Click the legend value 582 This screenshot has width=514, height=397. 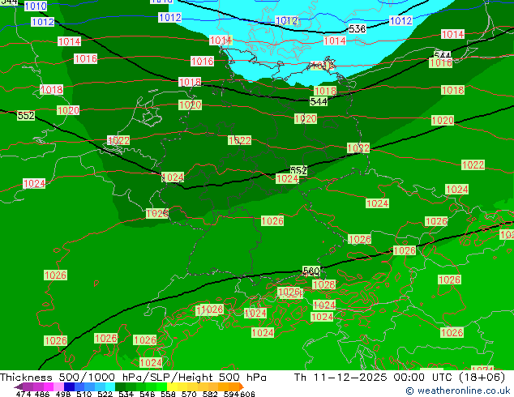[210, 394]
